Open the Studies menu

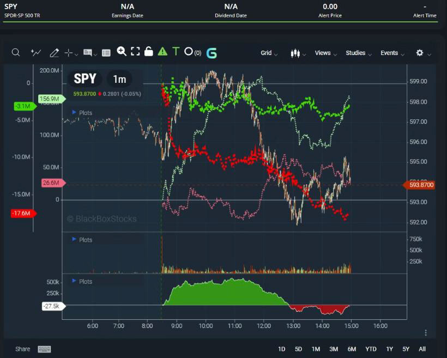pyautogui.click(x=359, y=53)
